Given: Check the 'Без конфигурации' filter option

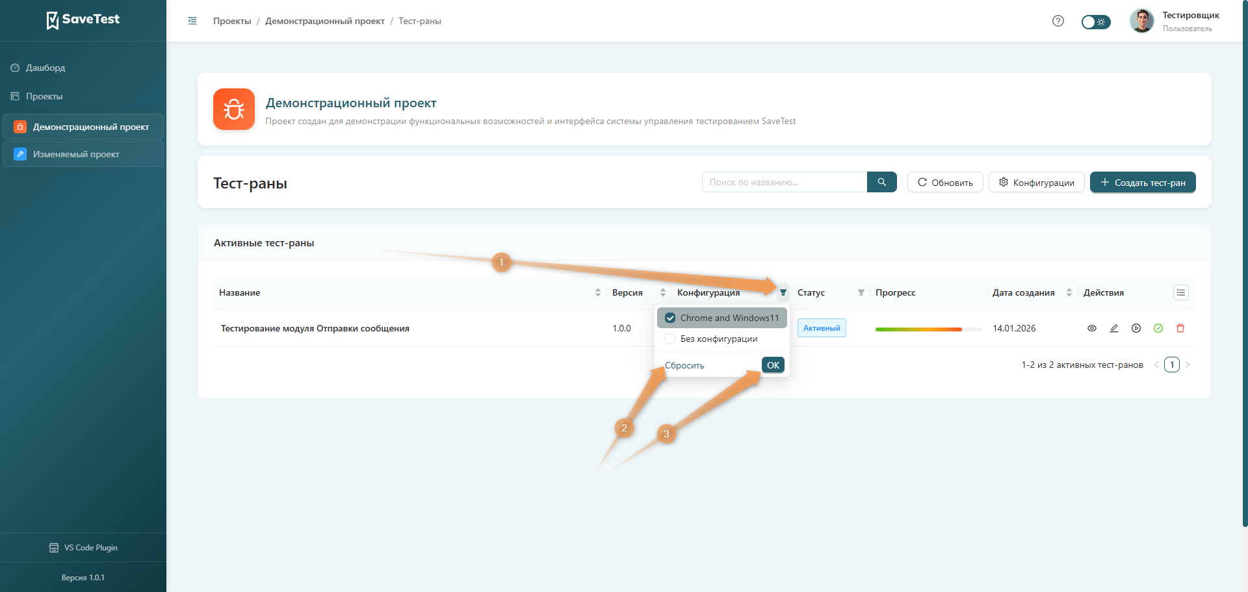Looking at the screenshot, I should [670, 339].
